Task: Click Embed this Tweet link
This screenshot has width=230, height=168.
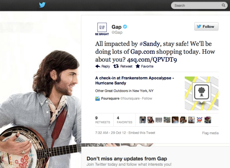Action: 142,133
